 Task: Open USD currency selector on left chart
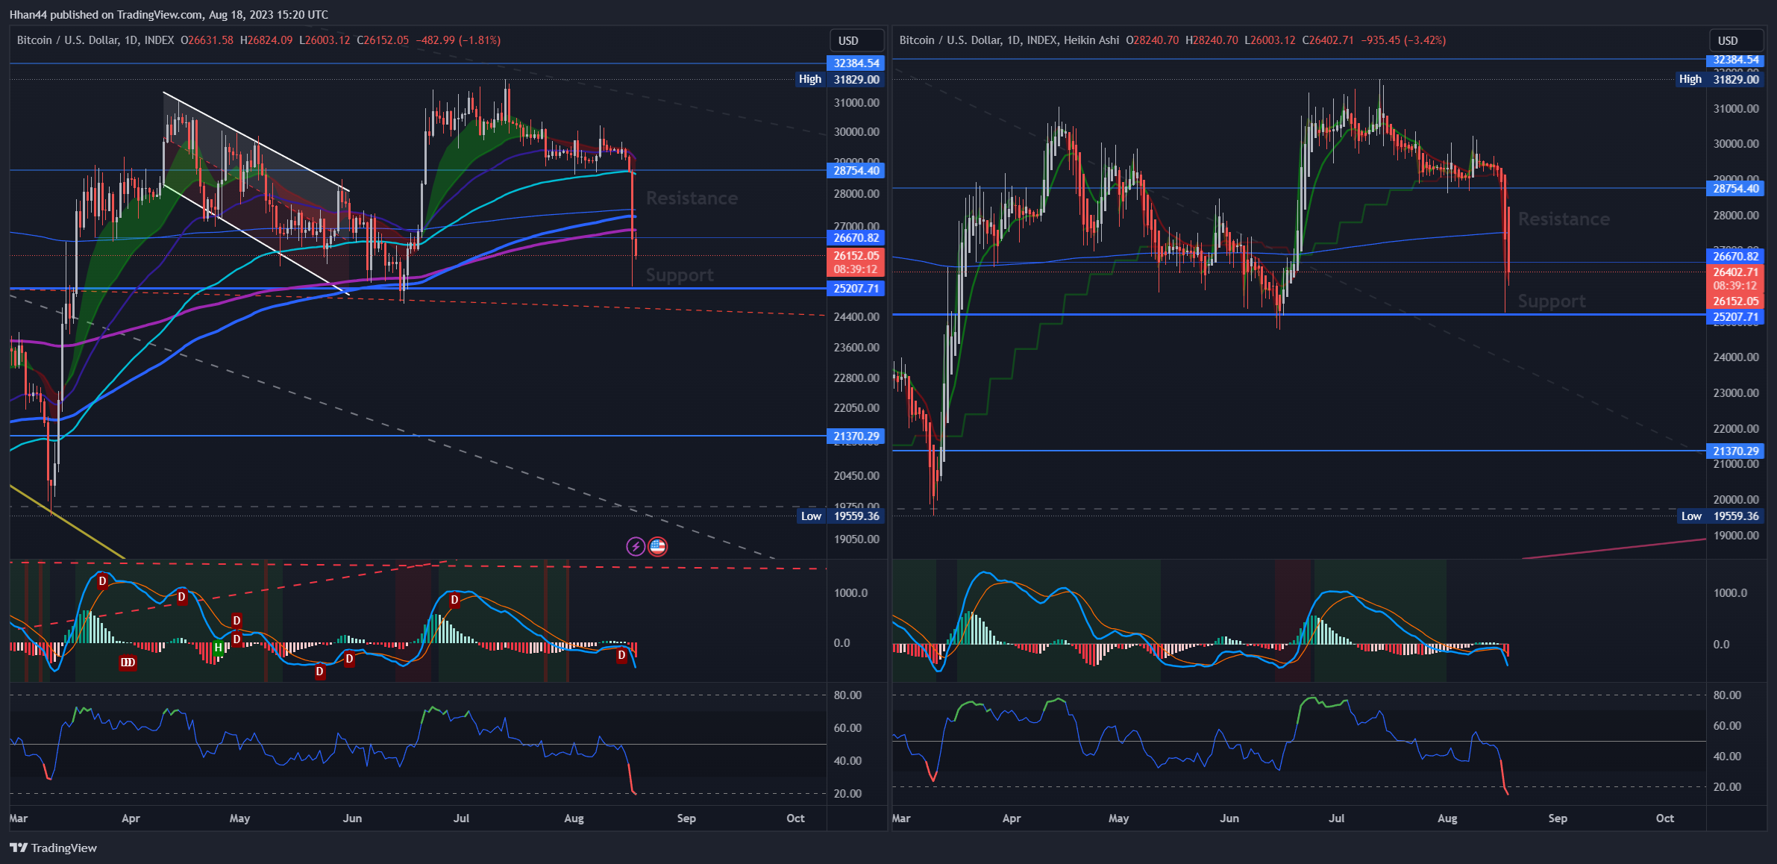pyautogui.click(x=856, y=40)
